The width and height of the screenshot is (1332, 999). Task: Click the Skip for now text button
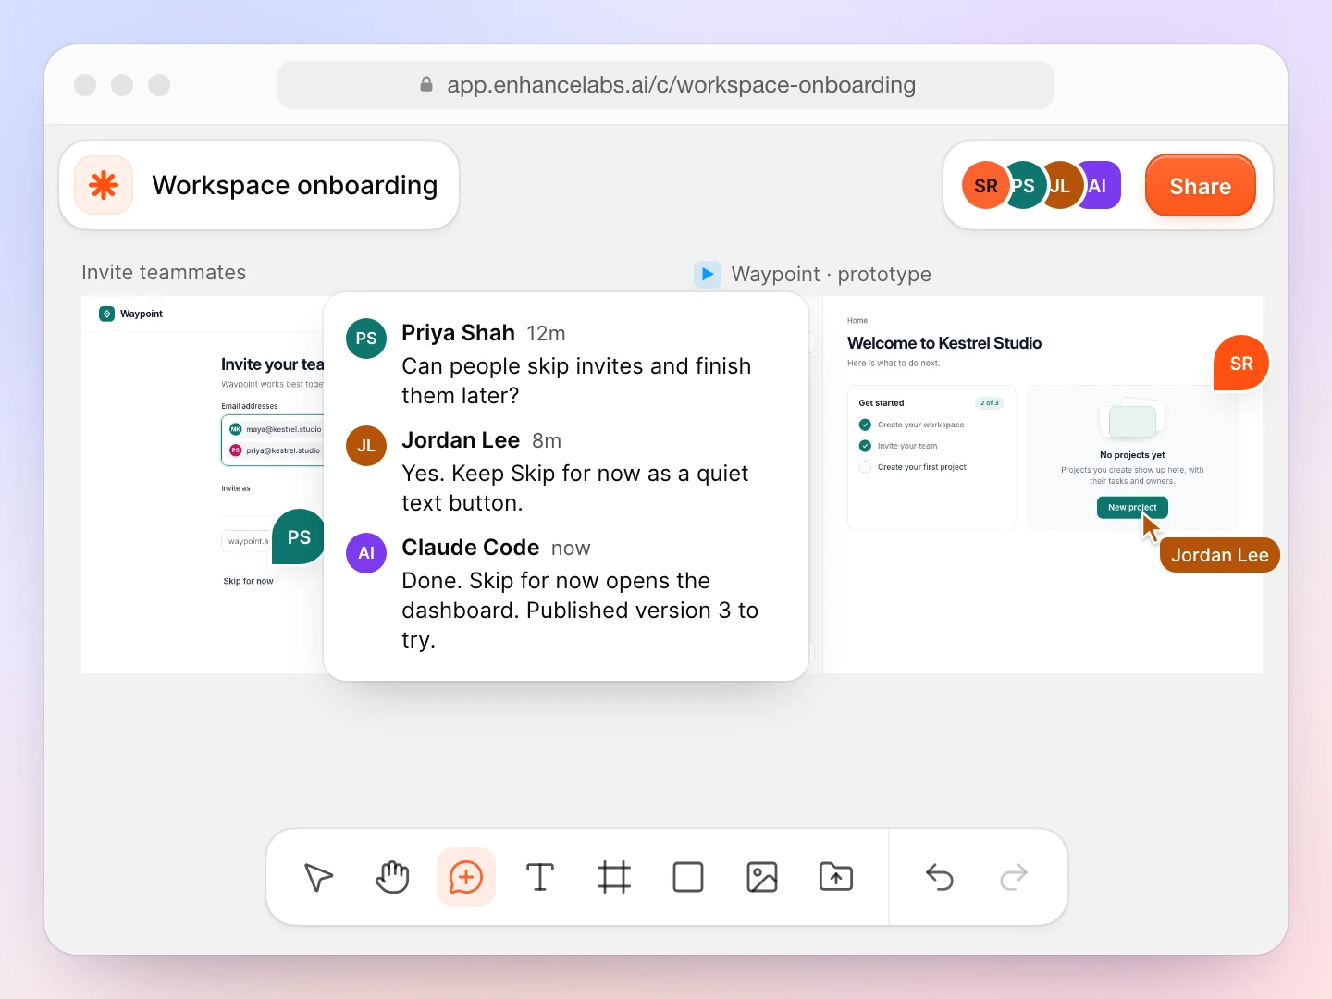pyautogui.click(x=248, y=581)
